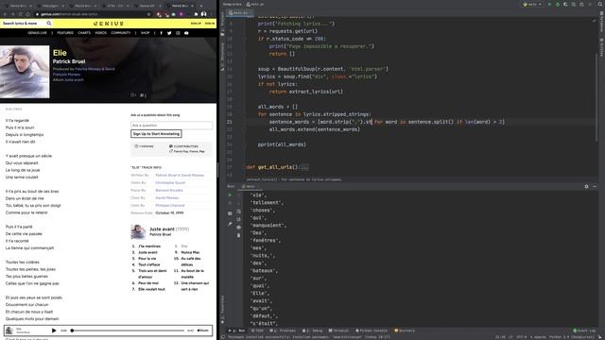Click track Nunca Mas in album list
The height and width of the screenshot is (340, 605).
coord(190,252)
